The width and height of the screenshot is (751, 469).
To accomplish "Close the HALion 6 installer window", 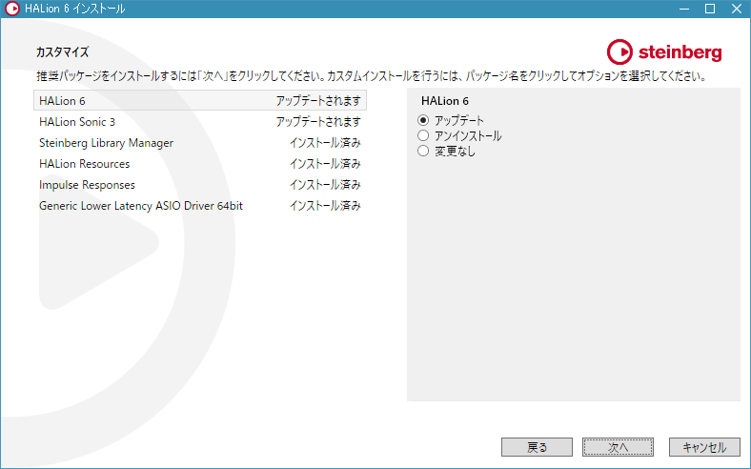I will pos(737,9).
